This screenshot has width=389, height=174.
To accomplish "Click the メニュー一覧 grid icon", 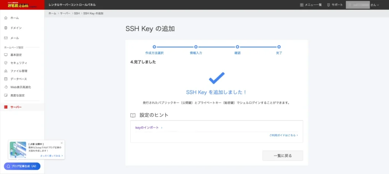I will 302,5.
